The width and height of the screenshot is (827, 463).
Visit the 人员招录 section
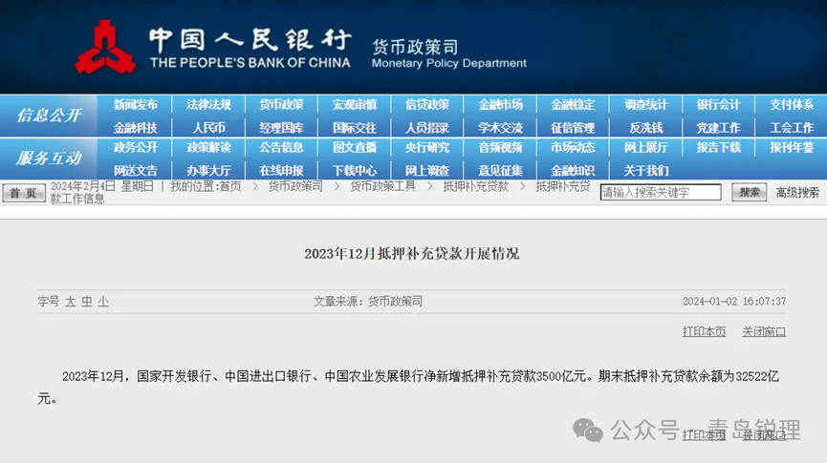click(427, 128)
